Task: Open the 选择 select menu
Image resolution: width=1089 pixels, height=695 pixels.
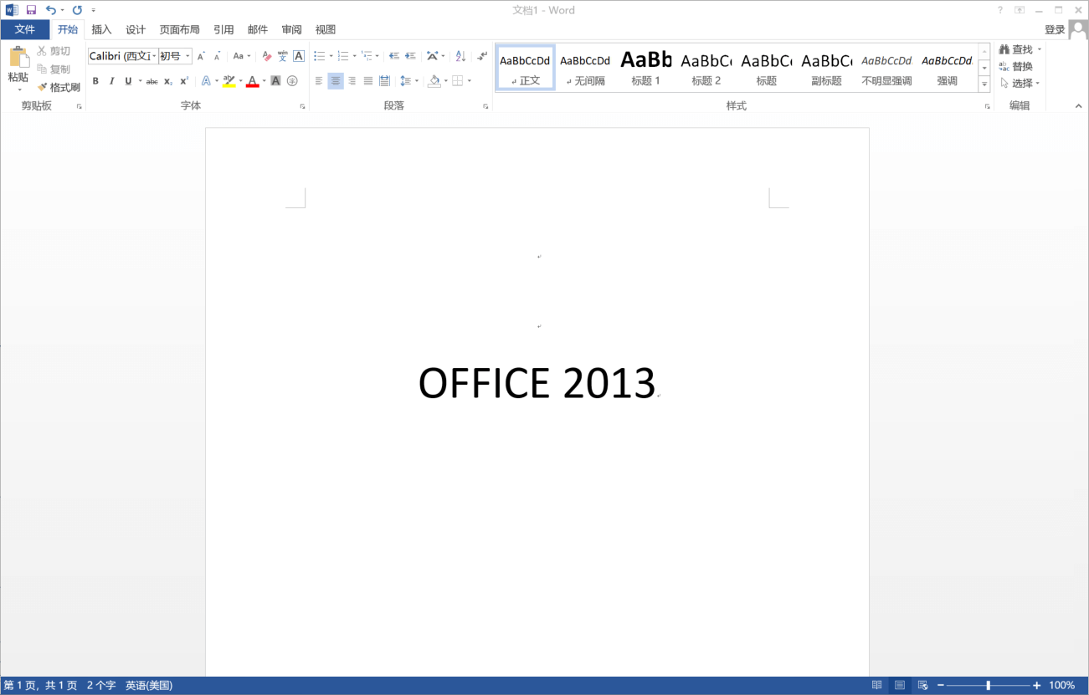Action: 1020,83
